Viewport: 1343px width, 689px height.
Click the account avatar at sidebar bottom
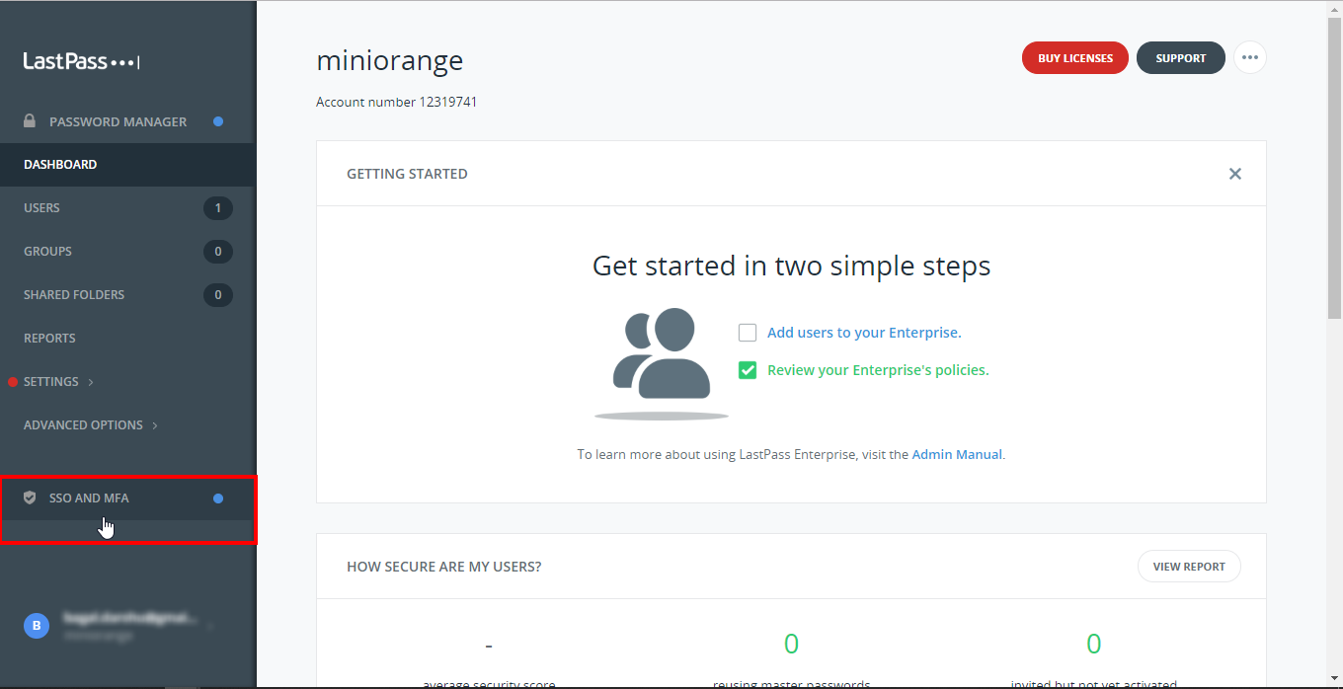tap(36, 625)
